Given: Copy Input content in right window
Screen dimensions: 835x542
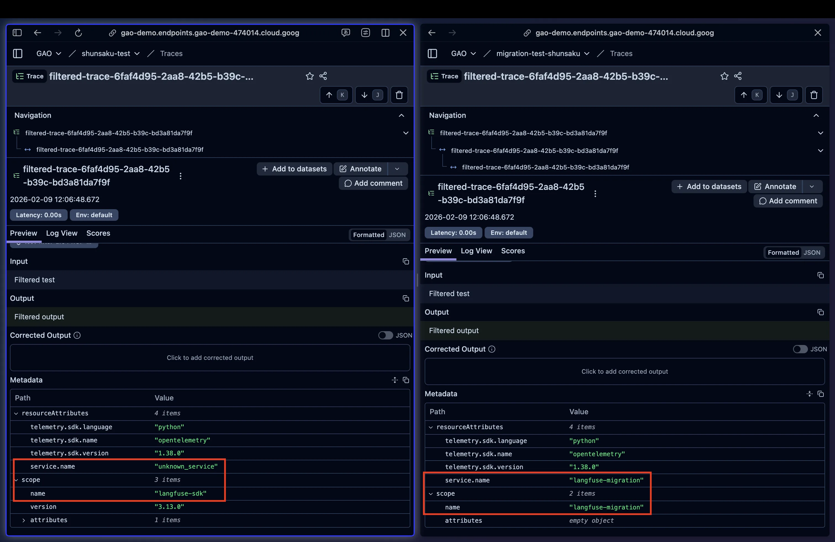Looking at the screenshot, I should pos(821,275).
